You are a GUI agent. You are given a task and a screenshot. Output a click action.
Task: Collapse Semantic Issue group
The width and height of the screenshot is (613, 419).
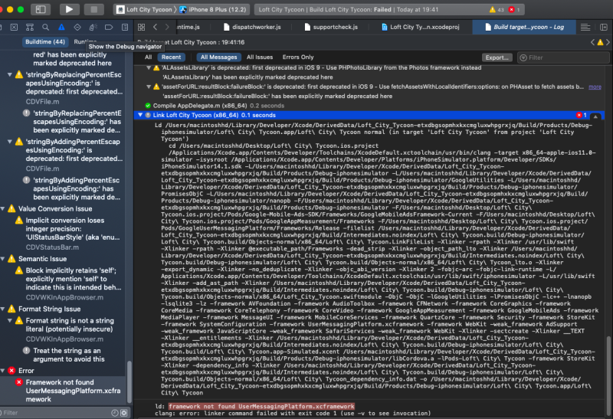pyautogui.click(x=3, y=259)
